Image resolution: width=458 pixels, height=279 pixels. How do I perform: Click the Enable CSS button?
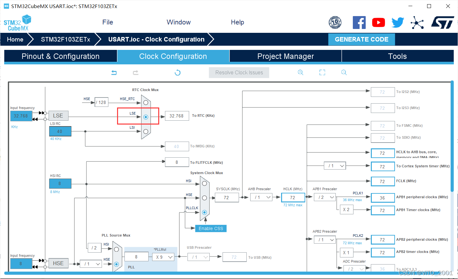click(x=211, y=228)
